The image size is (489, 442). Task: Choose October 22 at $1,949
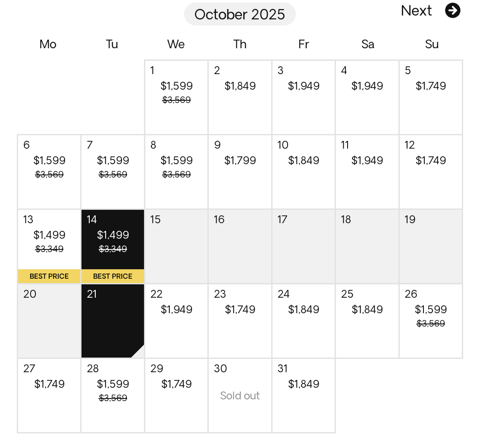(x=176, y=321)
